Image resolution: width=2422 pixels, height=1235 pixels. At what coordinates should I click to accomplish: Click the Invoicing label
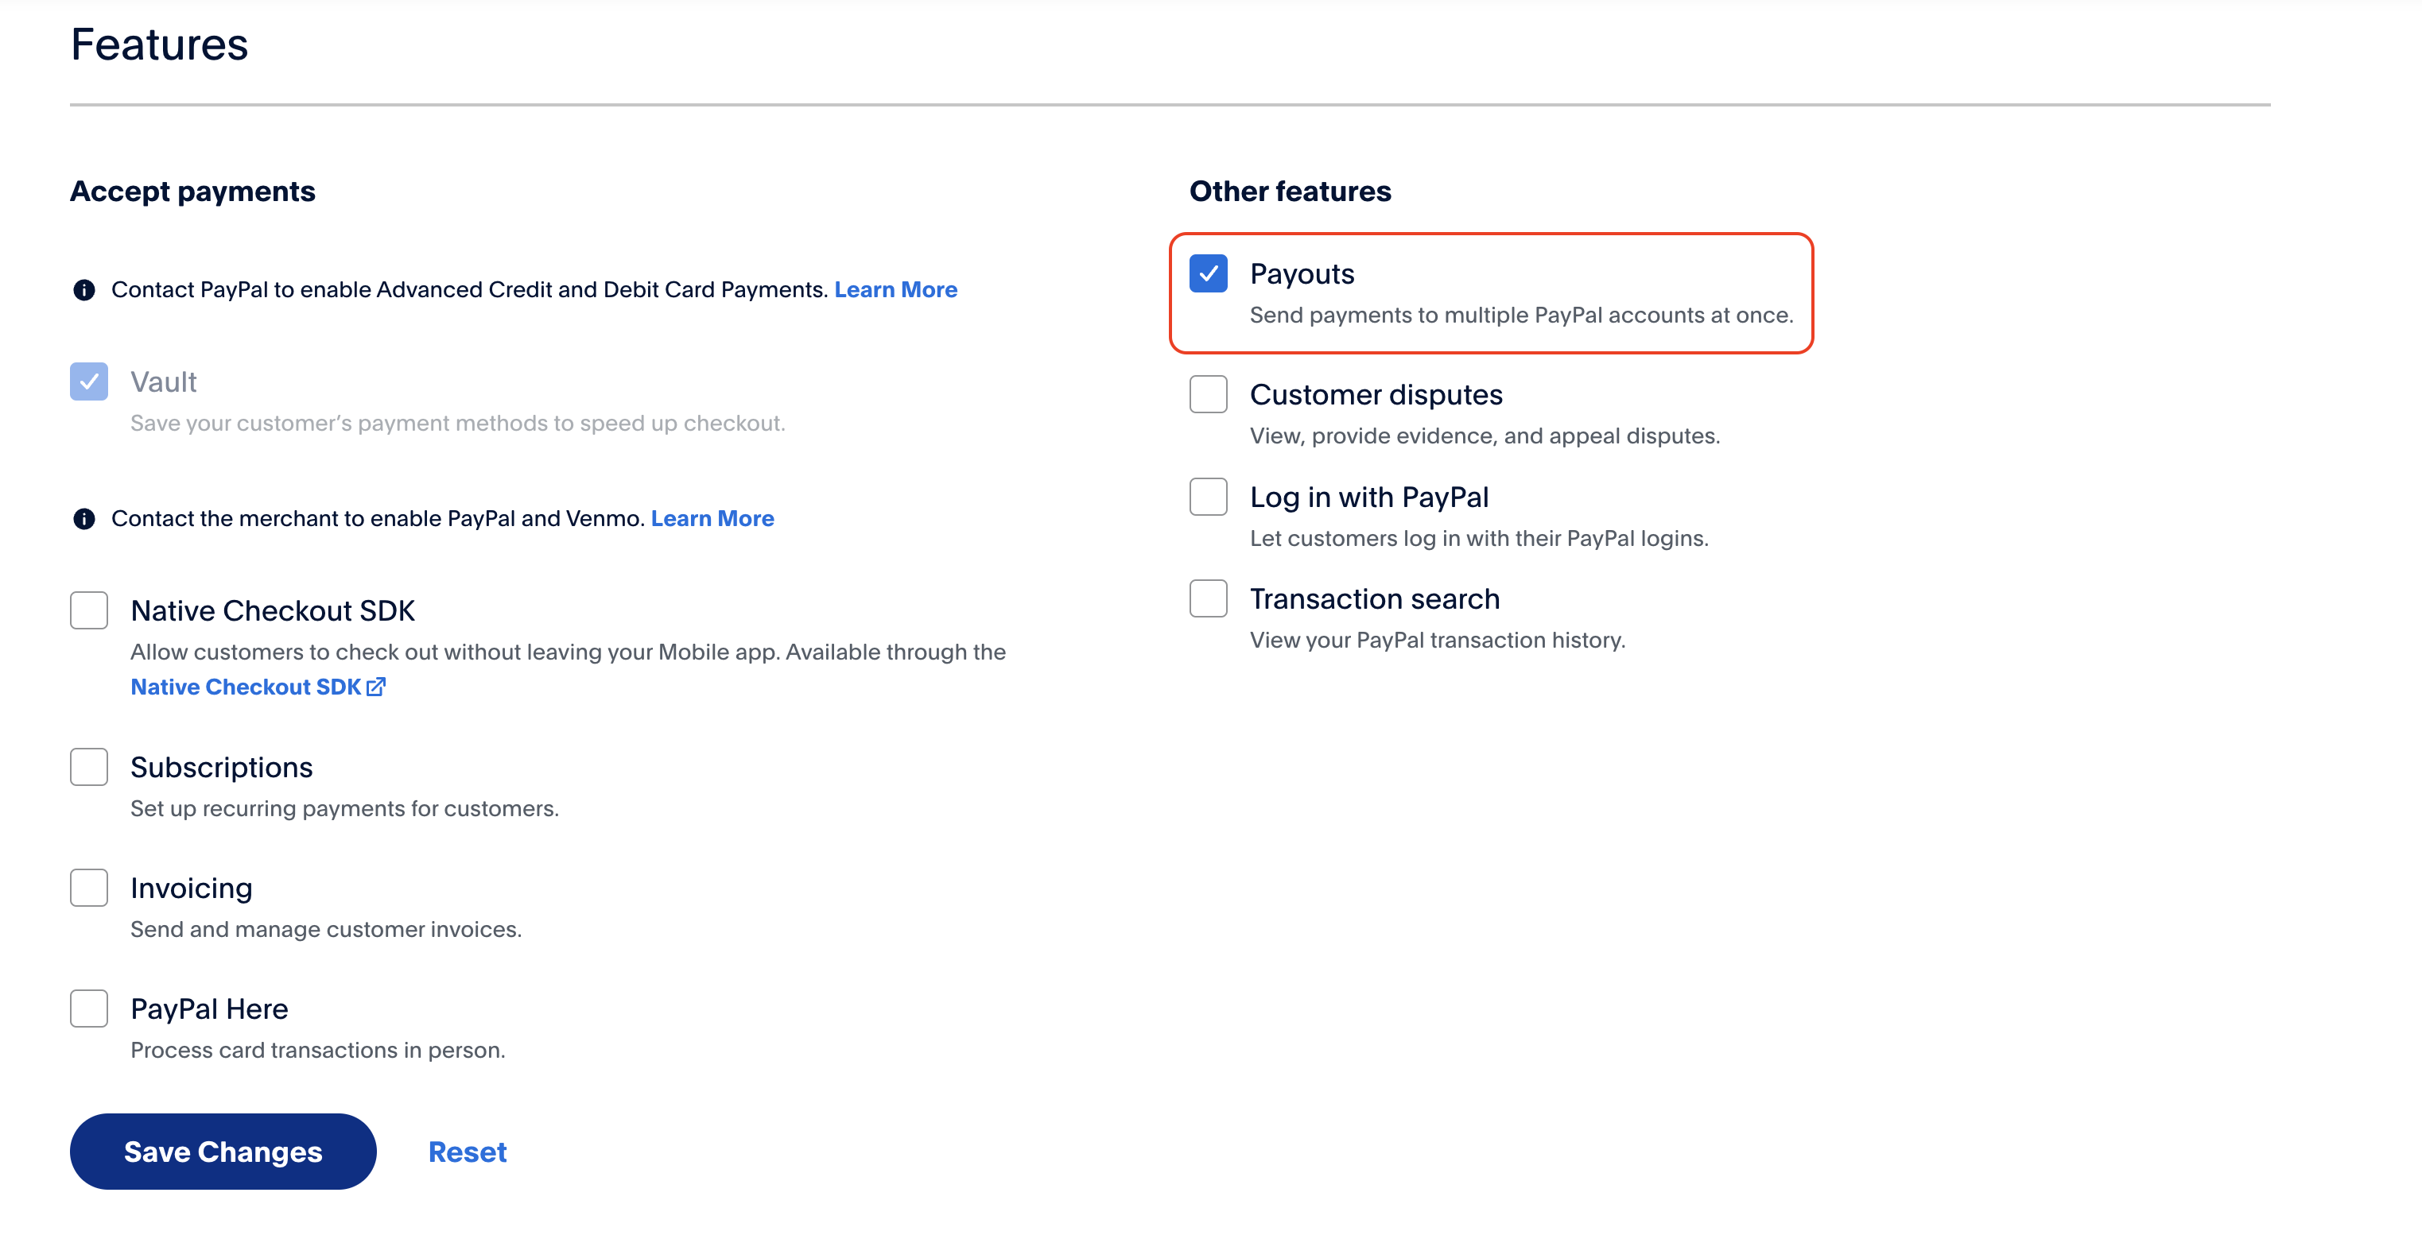point(192,889)
